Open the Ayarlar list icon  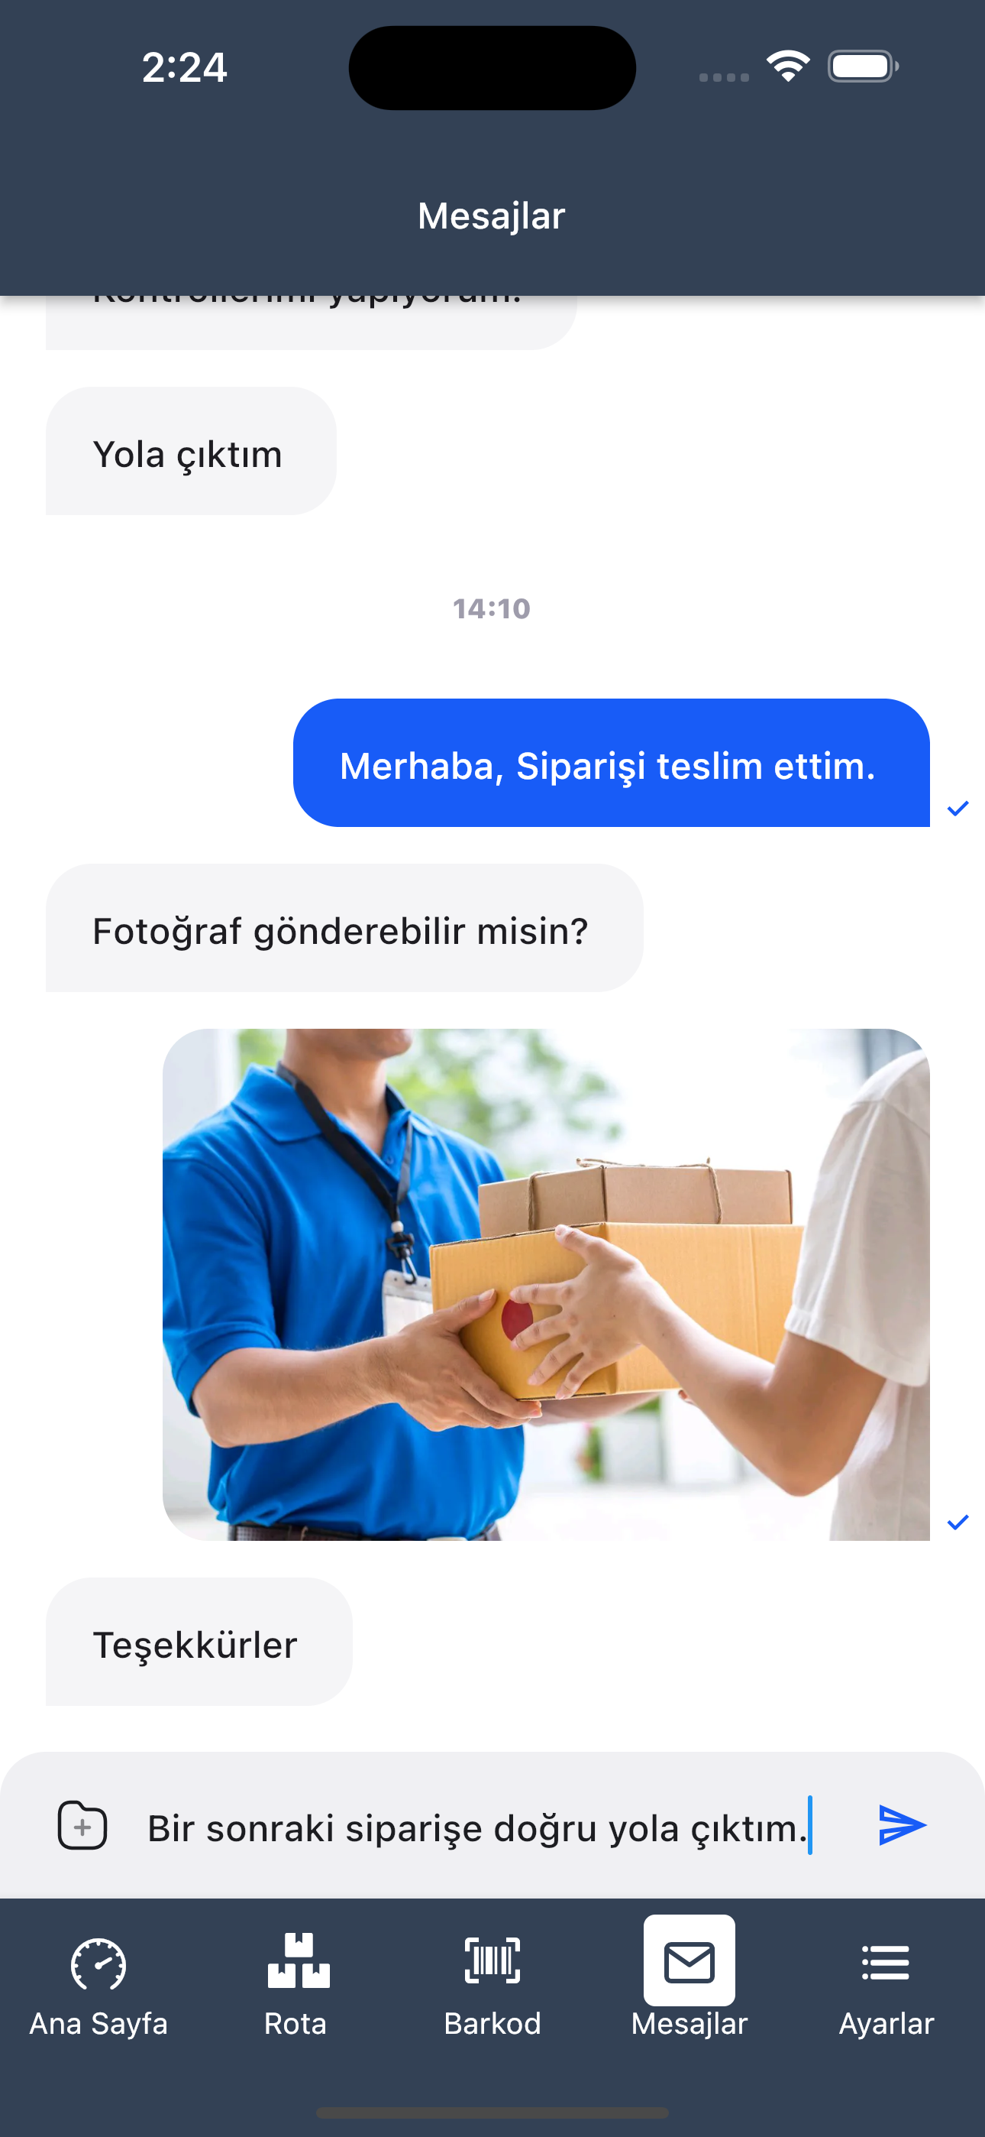[x=886, y=1962]
